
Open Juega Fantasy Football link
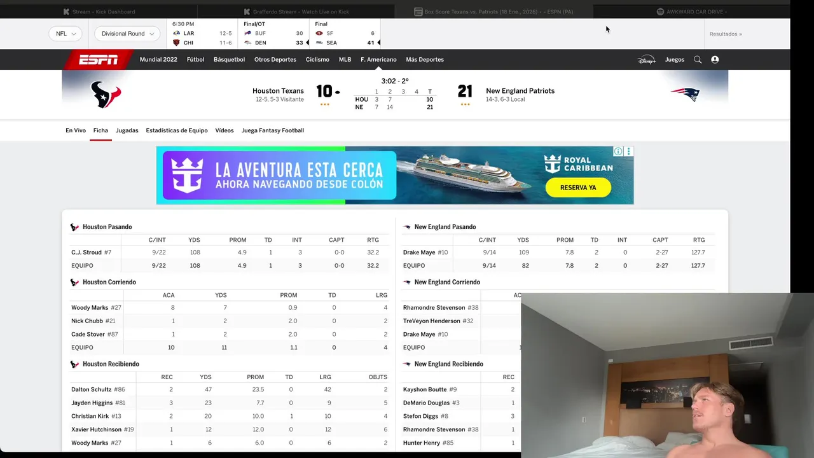273,130
